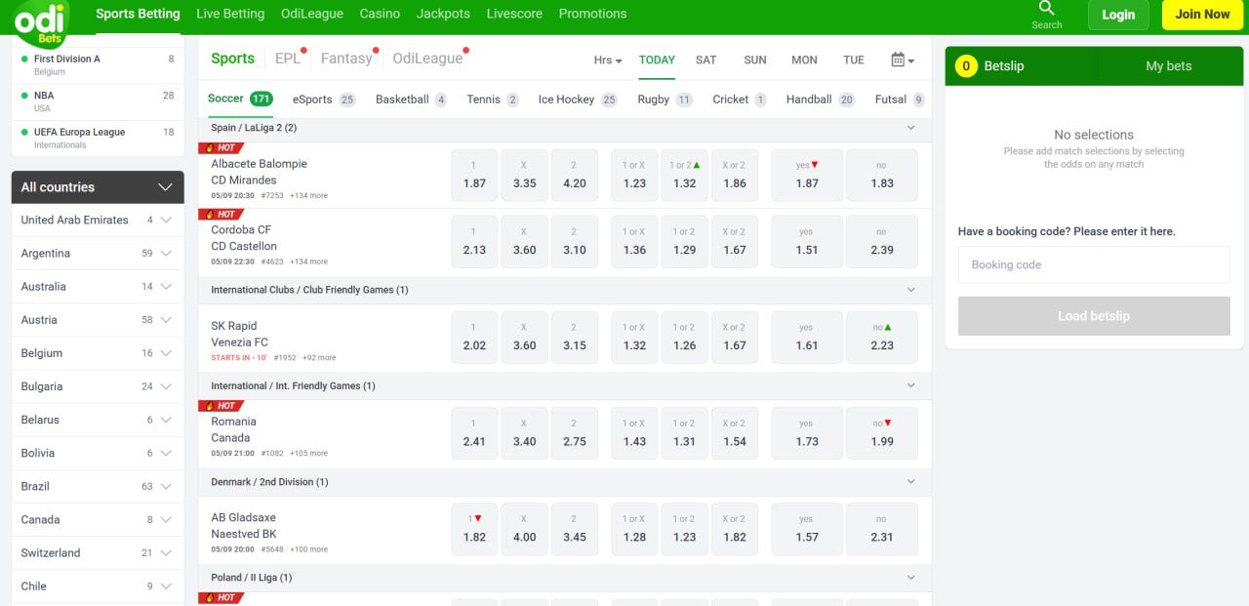Select MON date tab

click(804, 60)
